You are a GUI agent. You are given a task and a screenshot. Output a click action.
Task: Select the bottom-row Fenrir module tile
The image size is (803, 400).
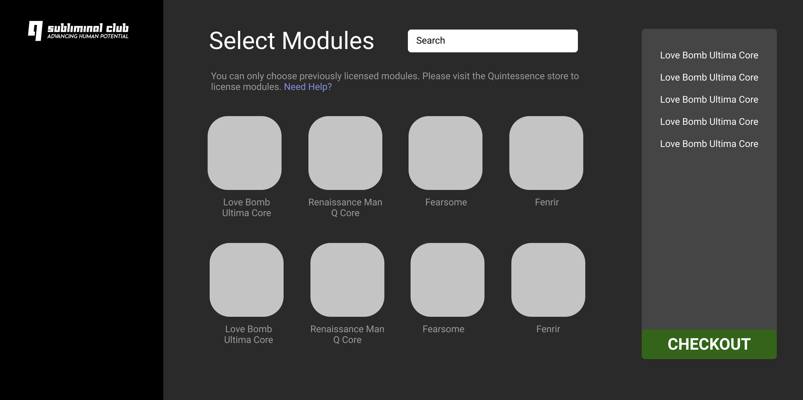coord(548,280)
